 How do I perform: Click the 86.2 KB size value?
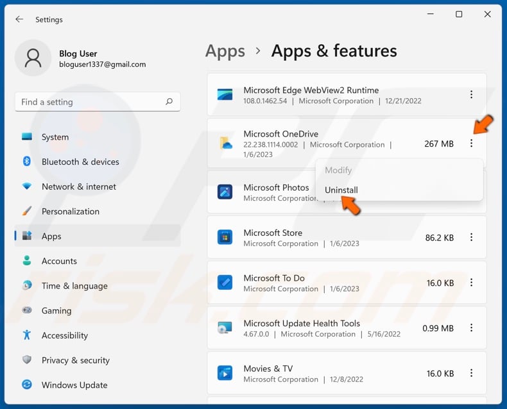tap(440, 238)
